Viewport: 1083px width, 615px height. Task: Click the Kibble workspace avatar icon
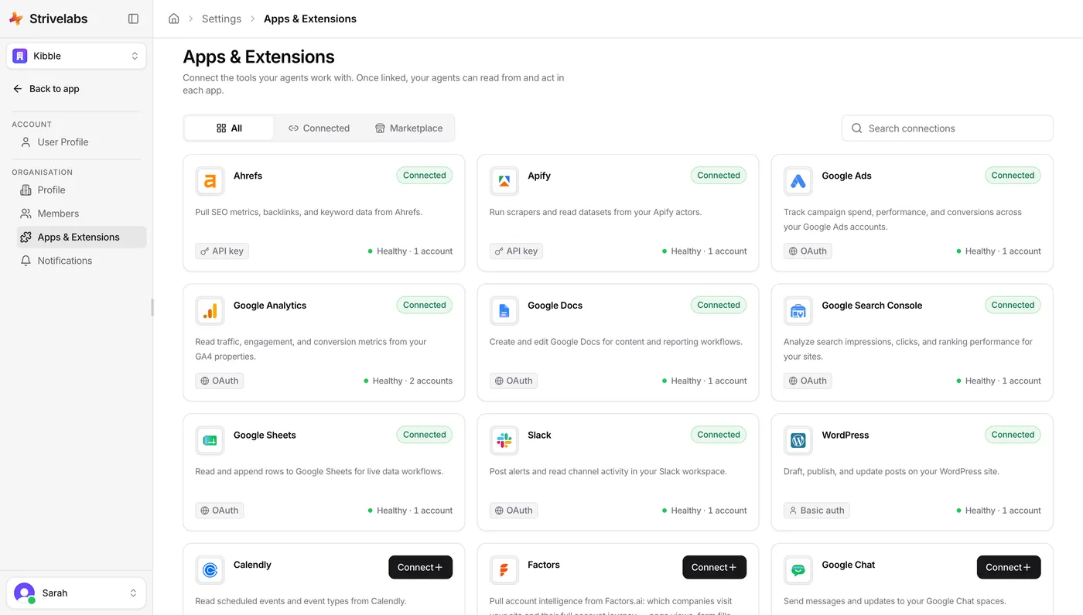(20, 56)
